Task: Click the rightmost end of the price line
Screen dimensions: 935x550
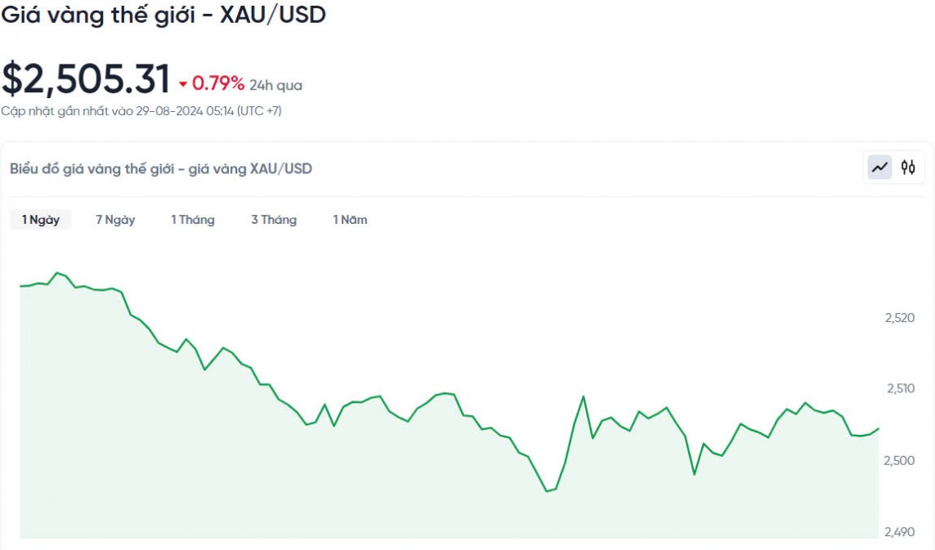Action: pyautogui.click(x=879, y=428)
